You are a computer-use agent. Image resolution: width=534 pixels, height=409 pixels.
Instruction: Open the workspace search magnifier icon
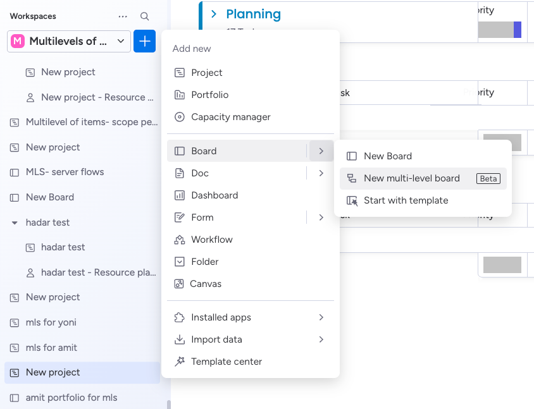coord(145,16)
